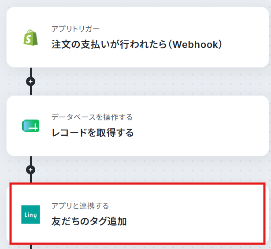The image size is (271, 249).
Task: Click the Shopify bag icon
Action: coord(30,37)
